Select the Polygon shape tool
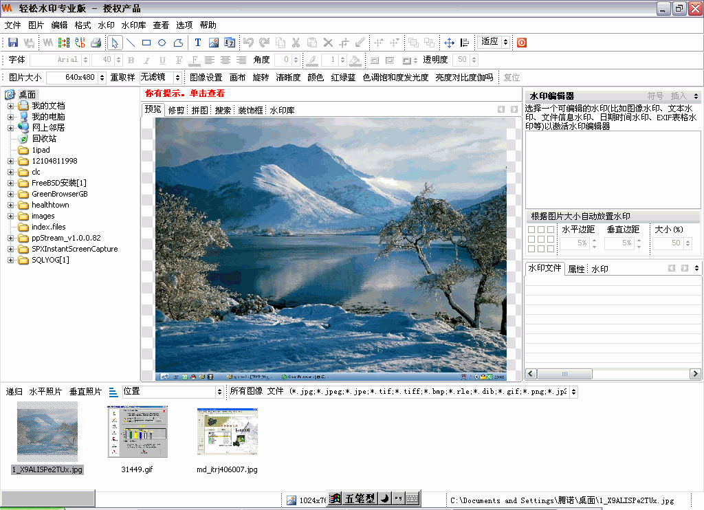Image resolution: width=704 pixels, height=510 pixels. pos(178,43)
